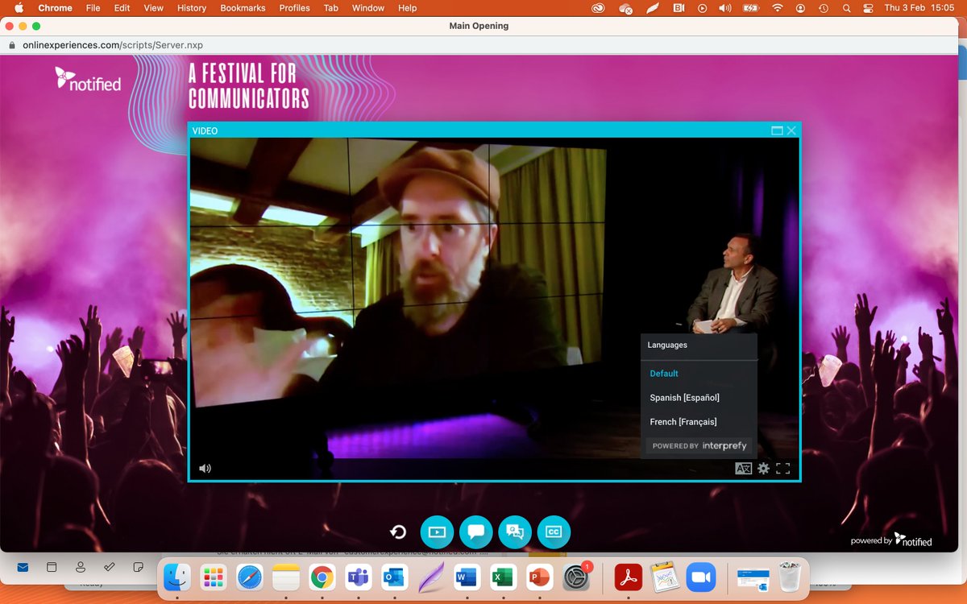Open Time Machine menu bar icon
The width and height of the screenshot is (967, 604).
pyautogui.click(x=824, y=8)
